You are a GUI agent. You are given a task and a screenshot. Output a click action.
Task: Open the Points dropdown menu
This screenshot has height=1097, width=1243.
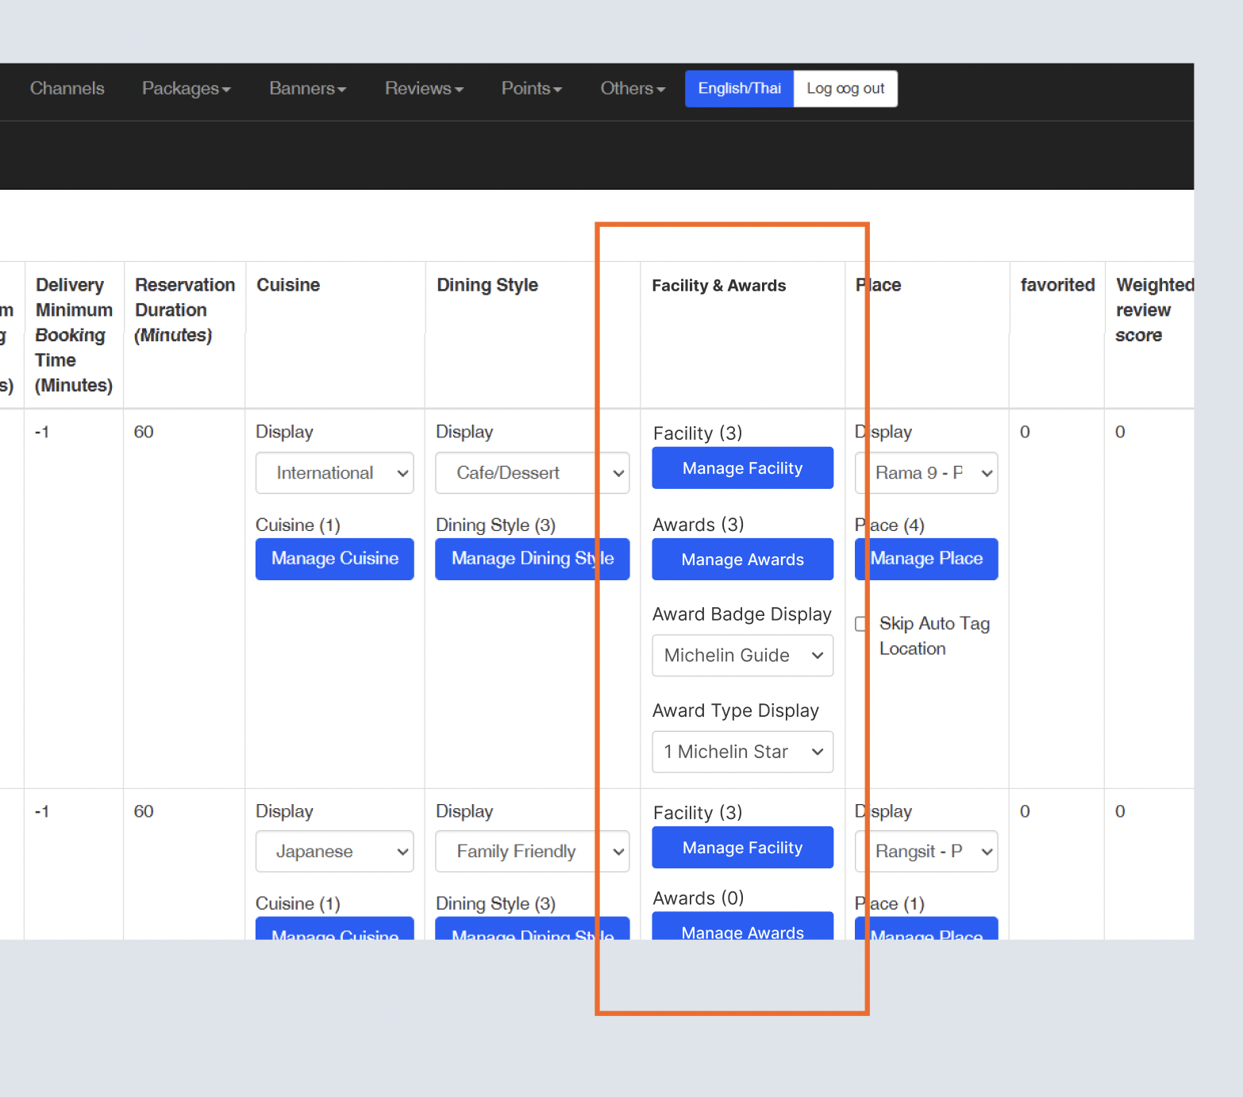coord(531,88)
